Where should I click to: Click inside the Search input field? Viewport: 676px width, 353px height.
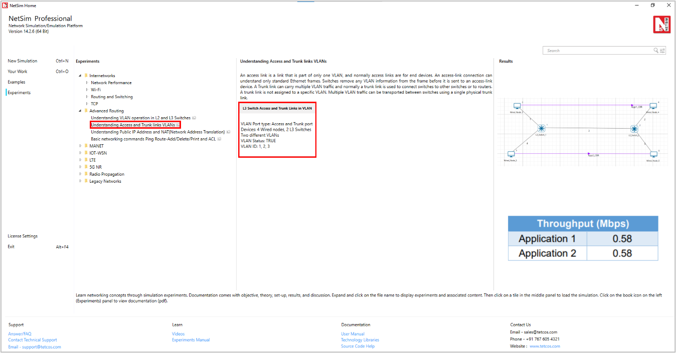(597, 51)
